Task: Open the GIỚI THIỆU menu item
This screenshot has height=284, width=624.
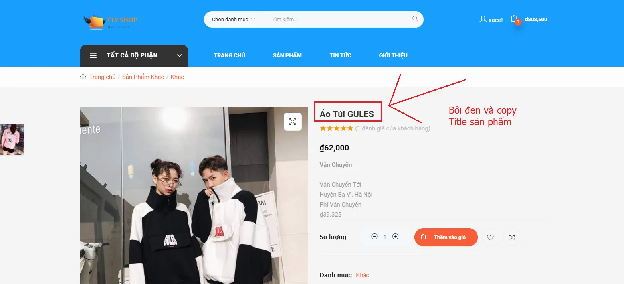Action: (393, 55)
